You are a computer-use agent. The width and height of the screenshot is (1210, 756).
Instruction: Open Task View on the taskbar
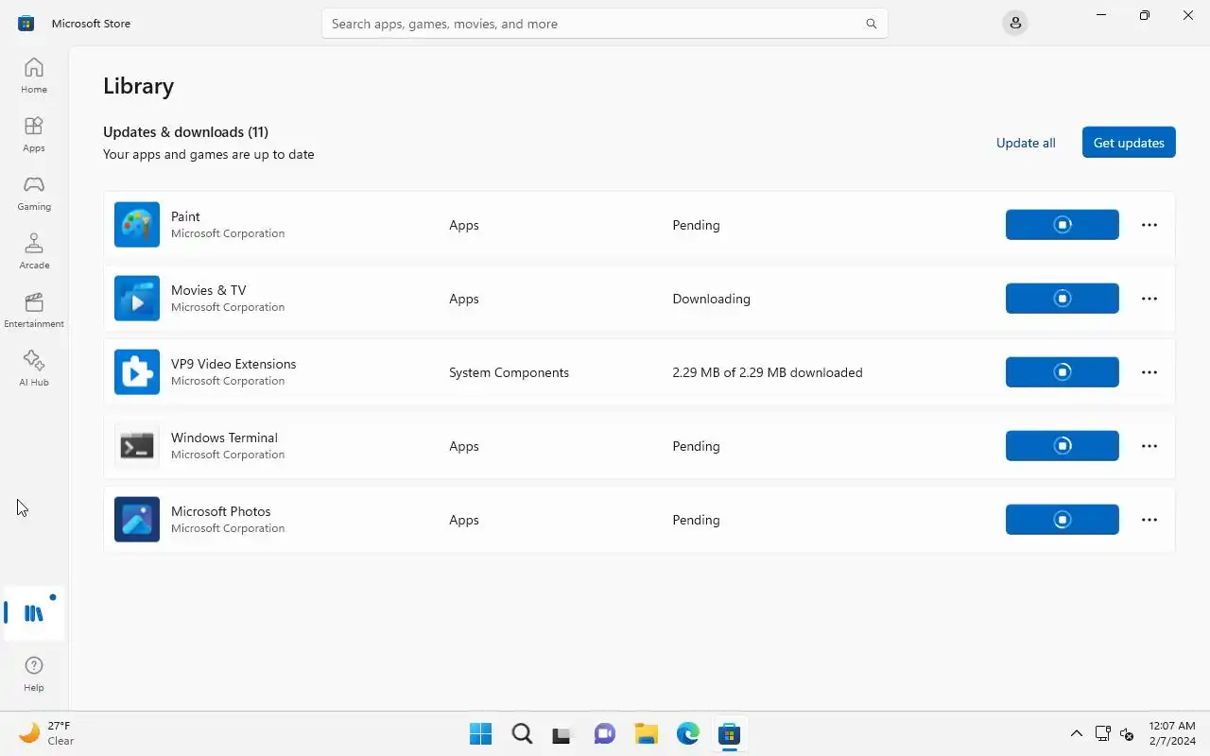pyautogui.click(x=563, y=733)
